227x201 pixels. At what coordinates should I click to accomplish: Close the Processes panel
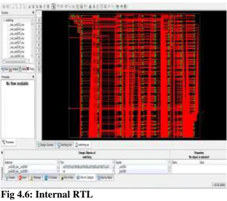(33, 76)
